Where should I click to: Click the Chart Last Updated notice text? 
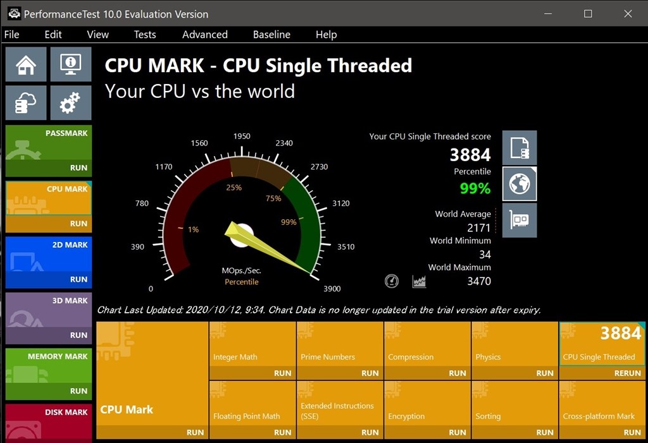(x=319, y=310)
